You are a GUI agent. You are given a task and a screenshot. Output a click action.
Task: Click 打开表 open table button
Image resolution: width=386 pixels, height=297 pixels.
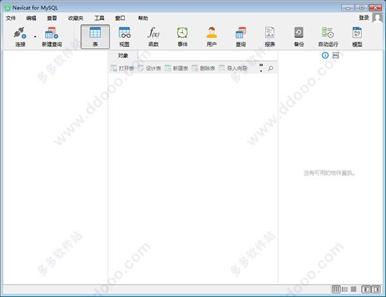pos(122,68)
